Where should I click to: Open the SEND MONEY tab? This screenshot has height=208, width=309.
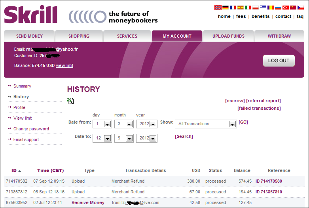[29, 36]
